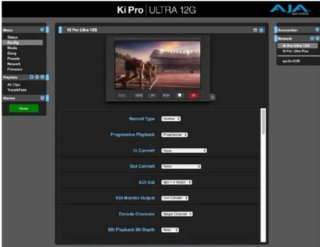
Task: Click the SDI Out label
Action: pyautogui.click(x=147, y=182)
